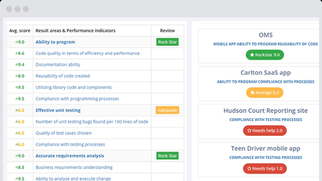The image size is (322, 181).
Task: Open the Carlton SaaS app project title
Action: point(265,73)
